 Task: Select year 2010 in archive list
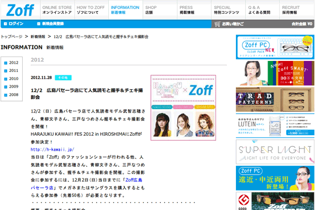click(x=14, y=79)
